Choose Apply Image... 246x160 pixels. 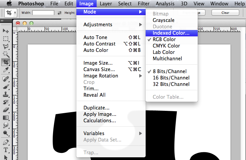(x=111, y=114)
